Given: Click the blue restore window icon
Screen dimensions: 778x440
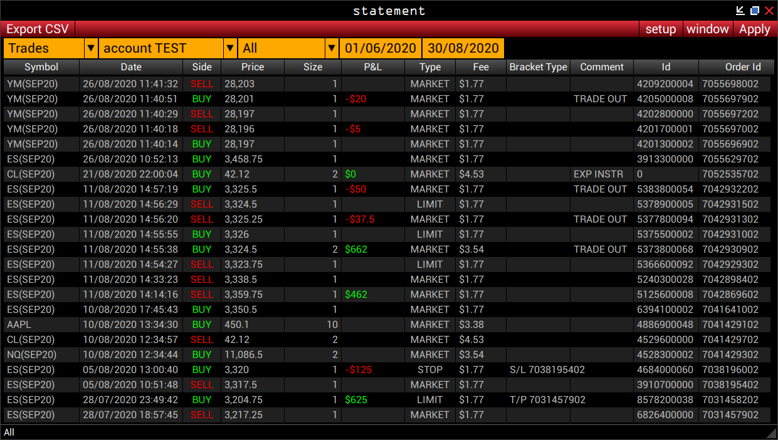Looking at the screenshot, I should click(x=755, y=11).
